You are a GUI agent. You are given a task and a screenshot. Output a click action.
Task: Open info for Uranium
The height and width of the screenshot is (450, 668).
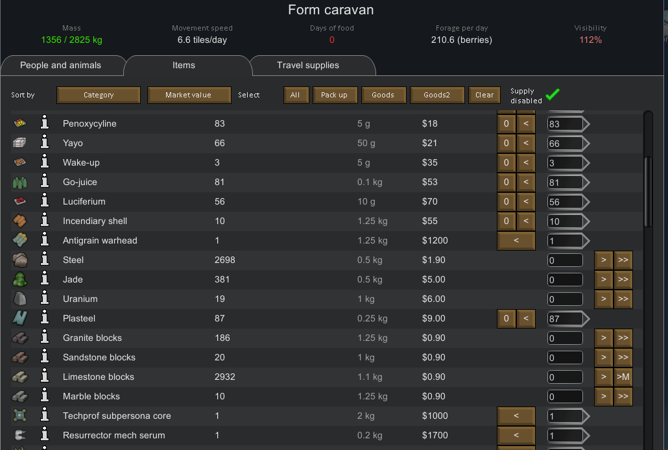click(45, 299)
